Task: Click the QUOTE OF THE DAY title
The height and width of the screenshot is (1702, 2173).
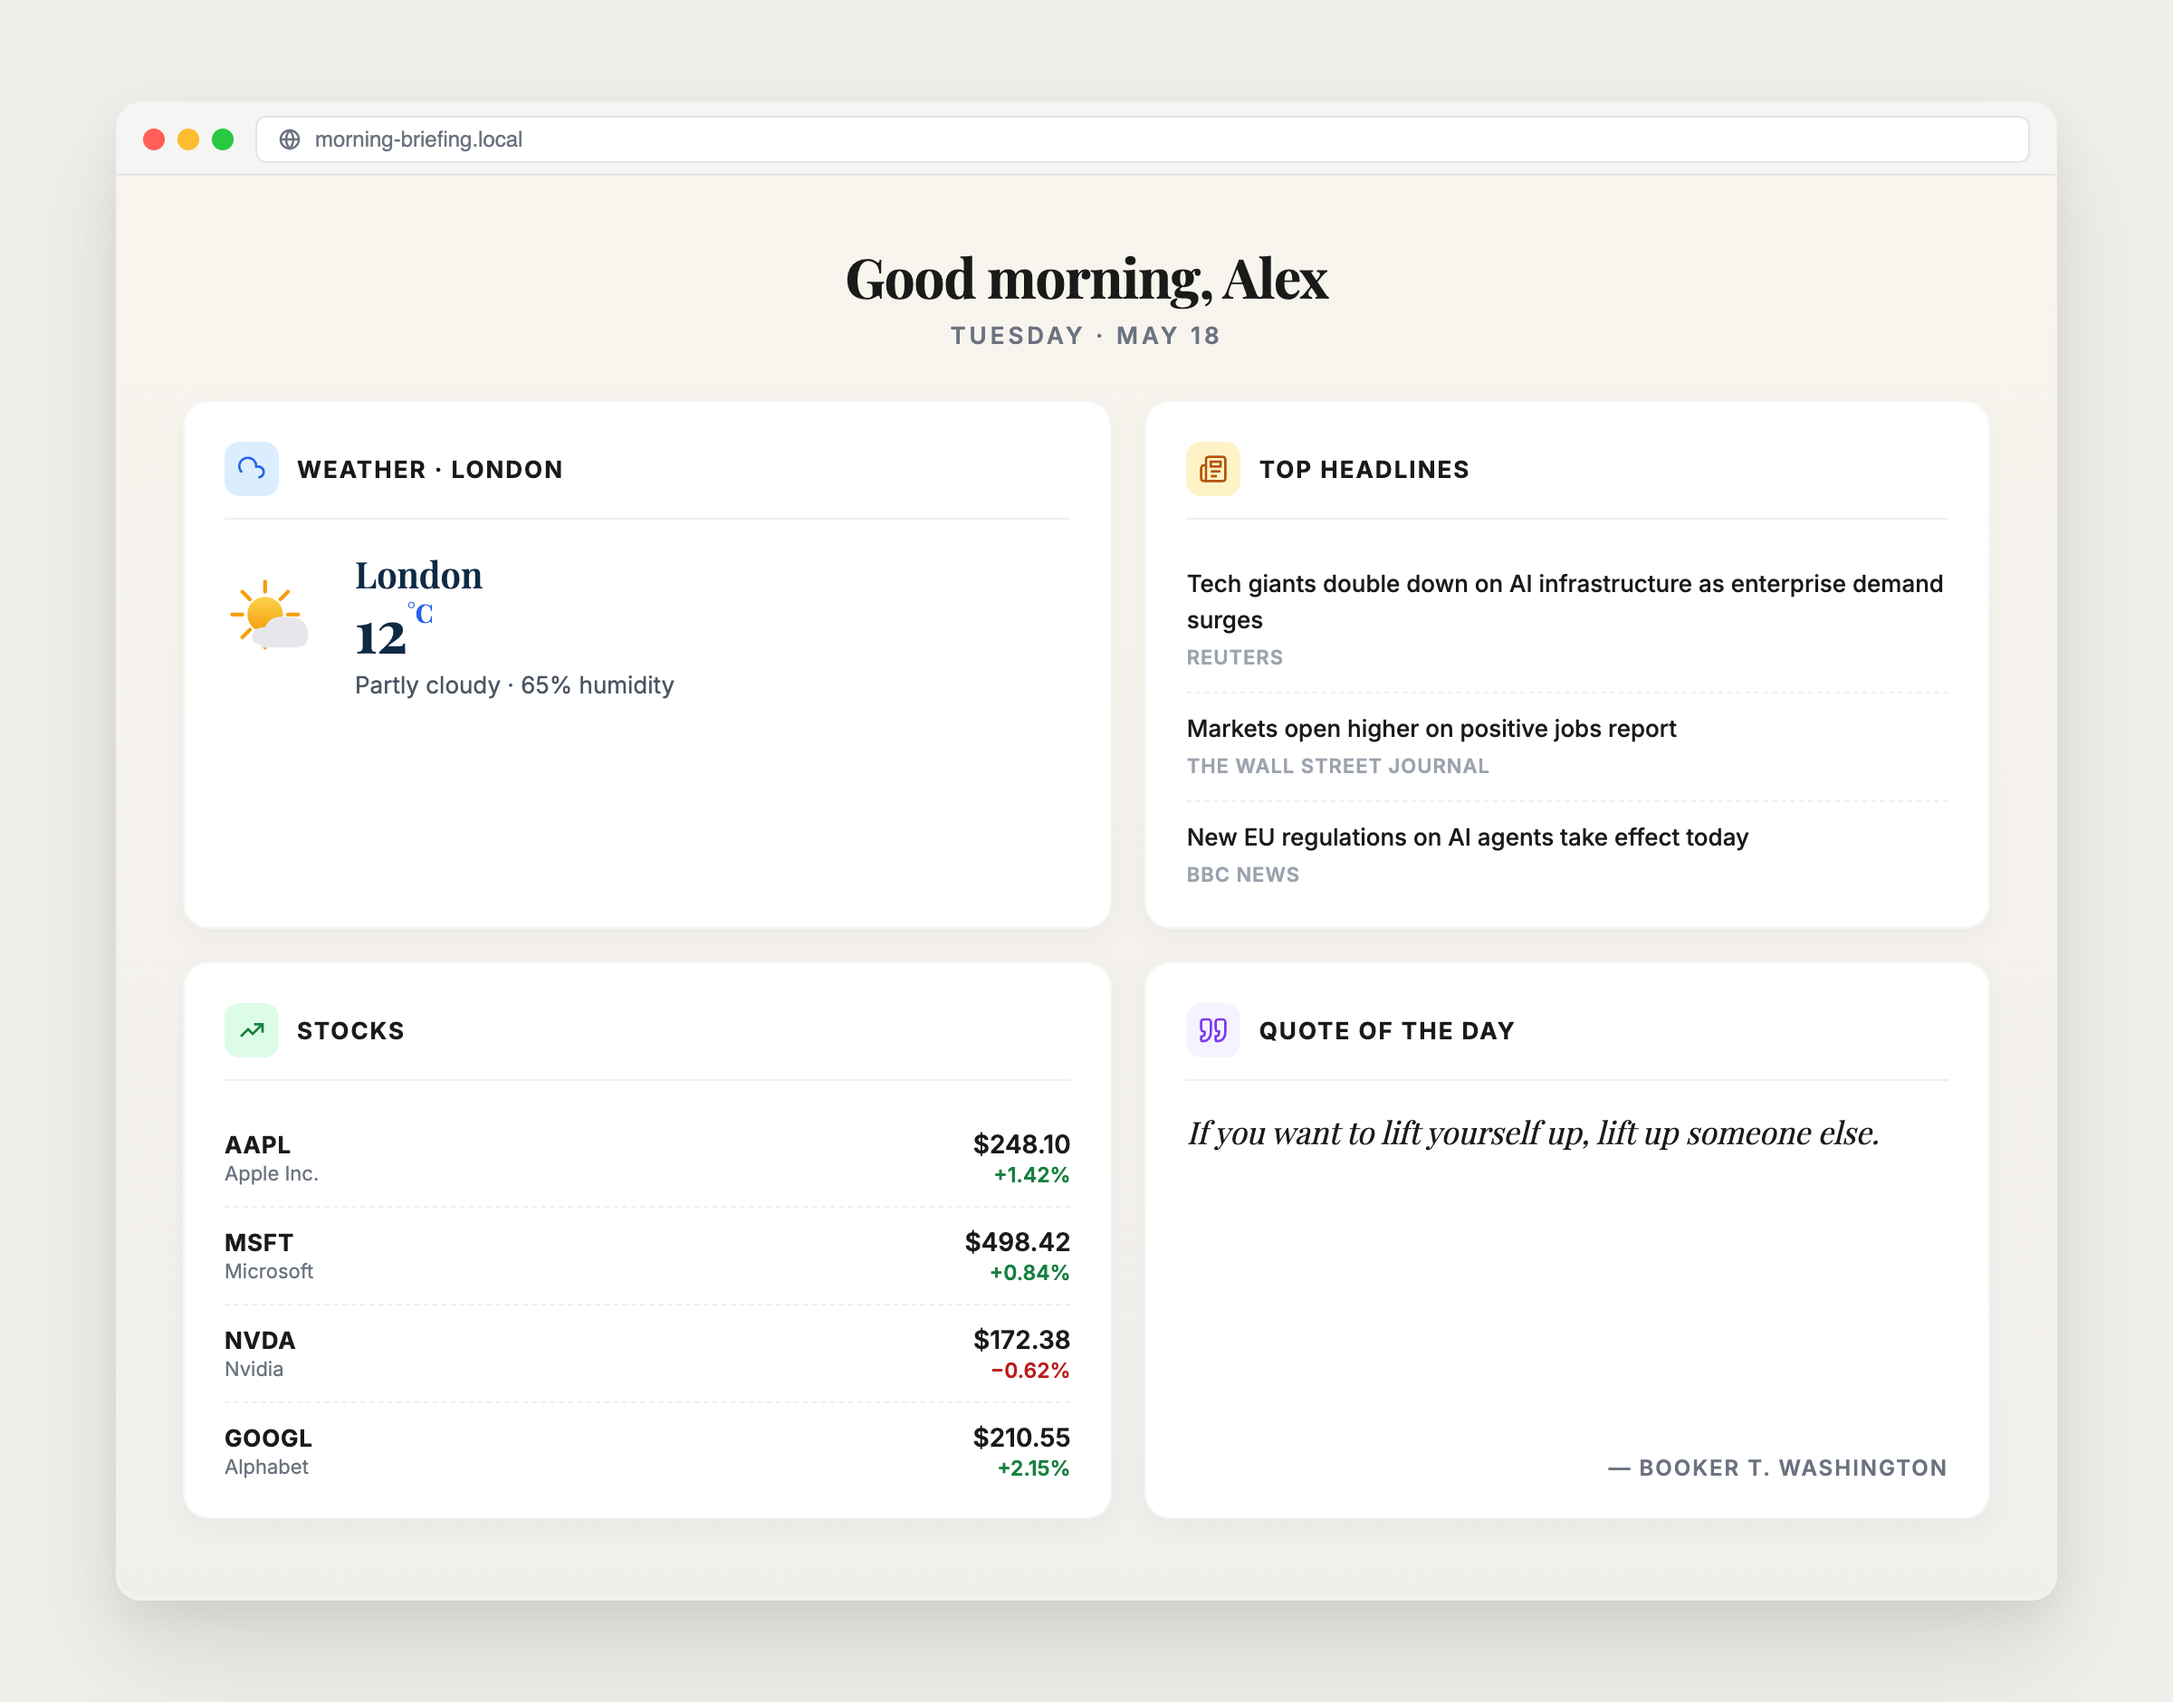Action: 1387,1030
